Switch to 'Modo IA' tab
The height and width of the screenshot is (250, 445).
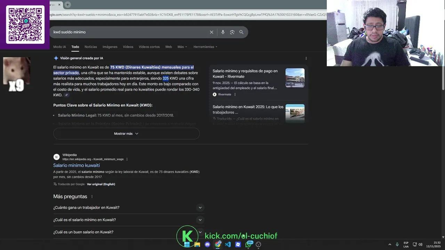coord(59,47)
